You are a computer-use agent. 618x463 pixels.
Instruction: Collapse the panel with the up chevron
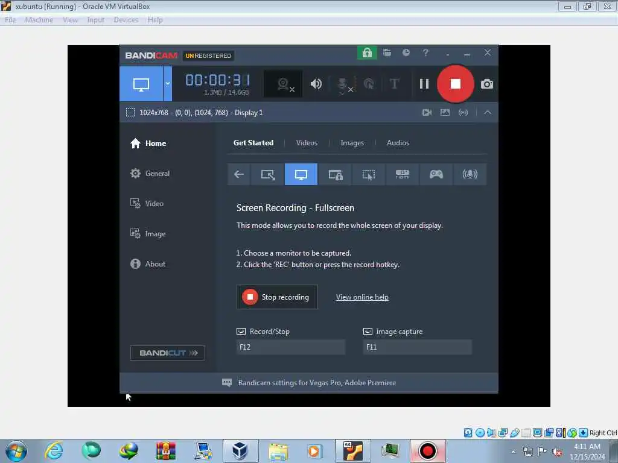pos(488,113)
